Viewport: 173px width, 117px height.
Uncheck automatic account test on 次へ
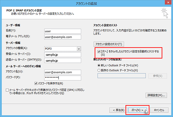click(99, 52)
